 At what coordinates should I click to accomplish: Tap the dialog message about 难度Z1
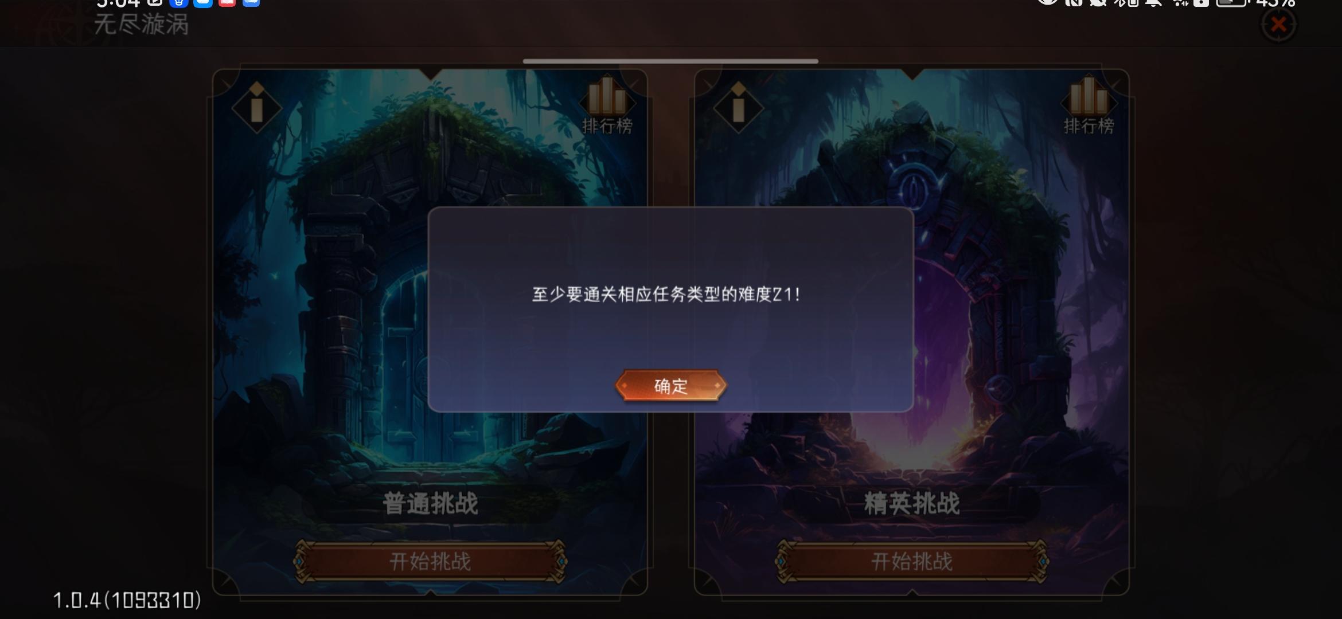[x=666, y=295]
